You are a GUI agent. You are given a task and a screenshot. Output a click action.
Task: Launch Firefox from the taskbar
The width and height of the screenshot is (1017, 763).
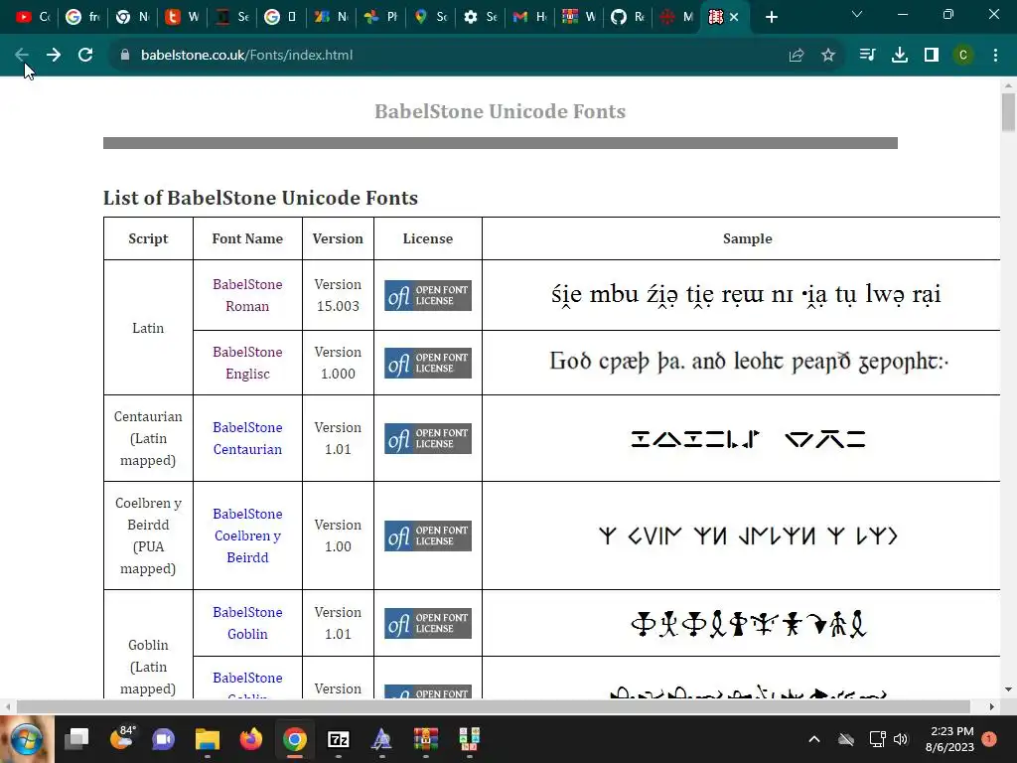click(251, 739)
